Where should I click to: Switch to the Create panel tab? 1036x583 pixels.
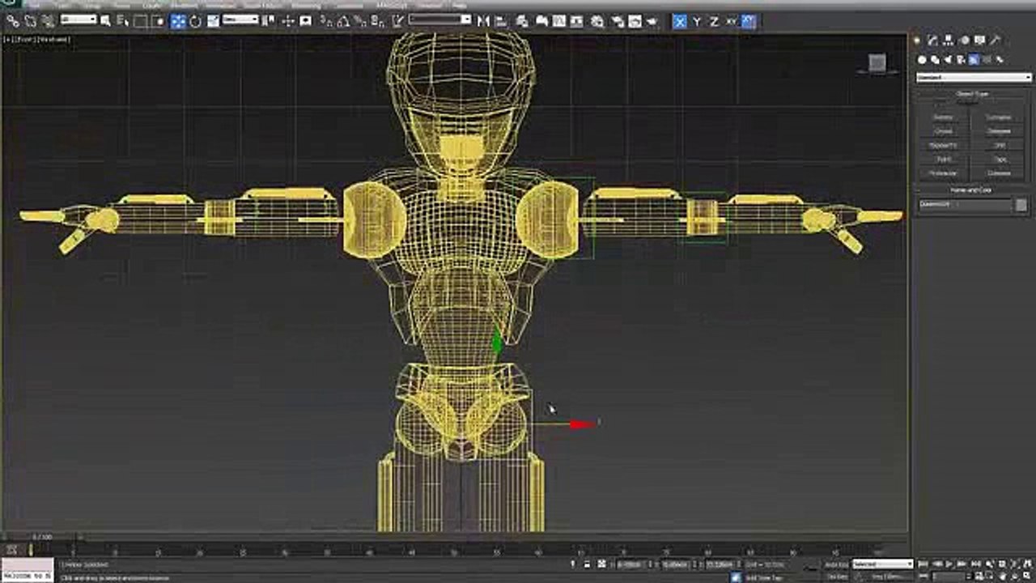click(917, 40)
